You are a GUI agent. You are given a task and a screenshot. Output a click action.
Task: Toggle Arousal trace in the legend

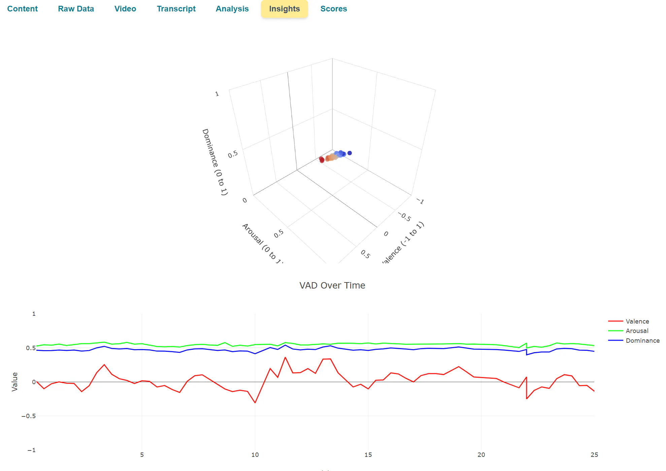point(628,331)
